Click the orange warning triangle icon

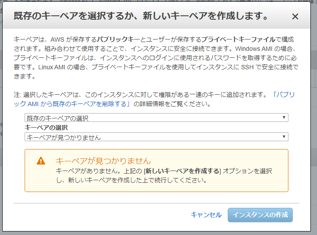[x=41, y=161]
